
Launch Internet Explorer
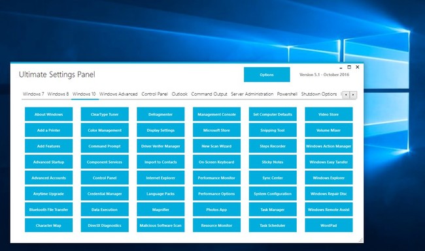[161, 178]
